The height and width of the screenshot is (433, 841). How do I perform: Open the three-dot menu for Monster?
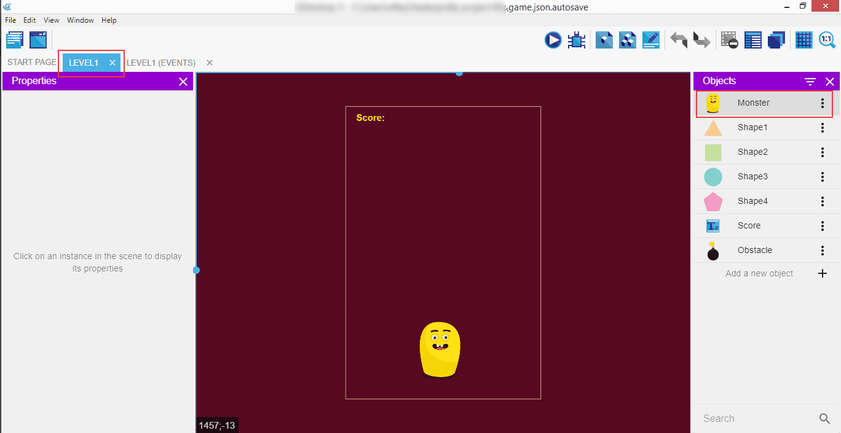(822, 103)
